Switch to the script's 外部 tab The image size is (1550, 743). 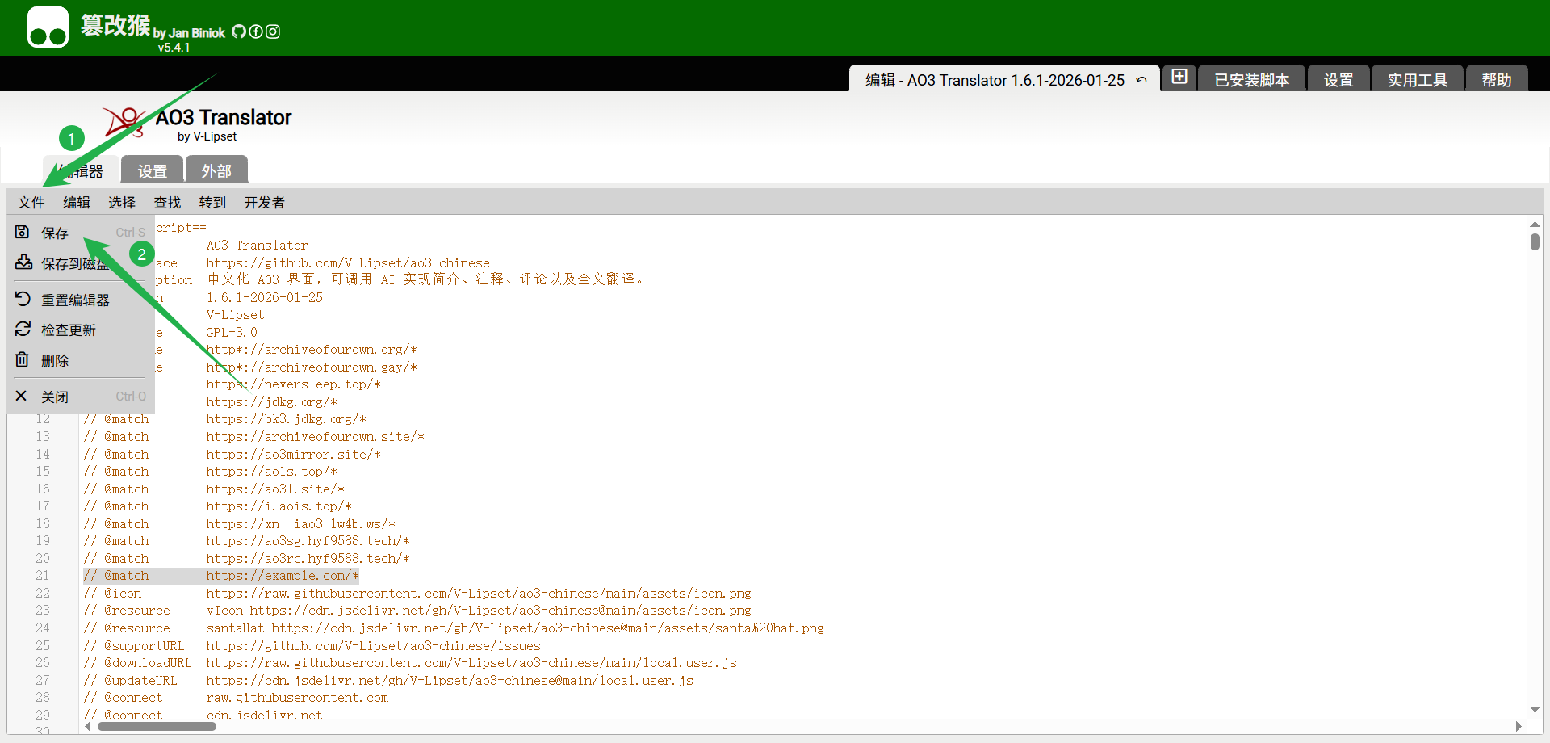[x=216, y=171]
